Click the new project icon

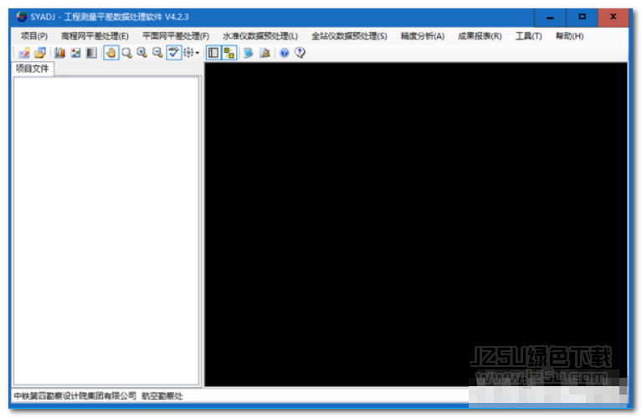[24, 53]
